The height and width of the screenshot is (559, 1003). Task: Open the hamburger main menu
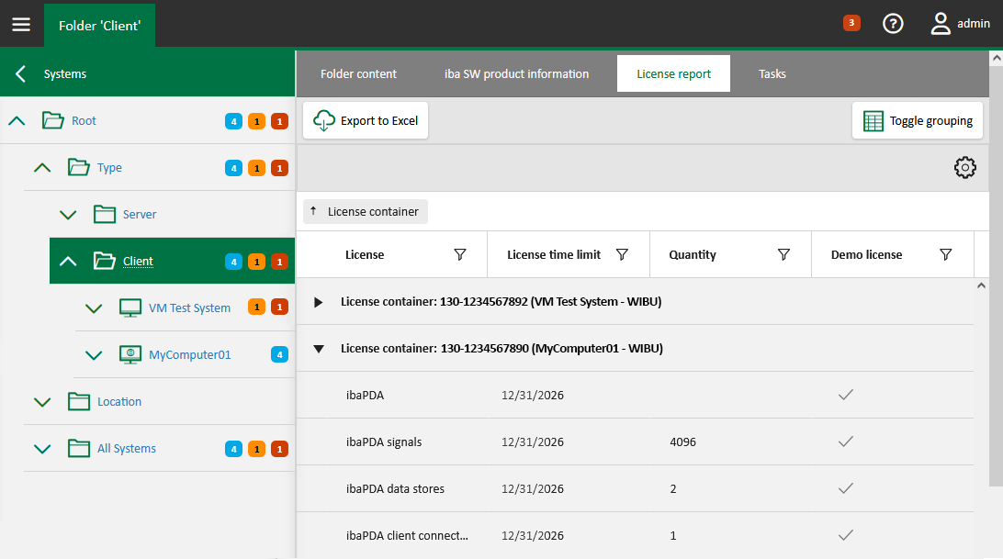pyautogui.click(x=21, y=24)
